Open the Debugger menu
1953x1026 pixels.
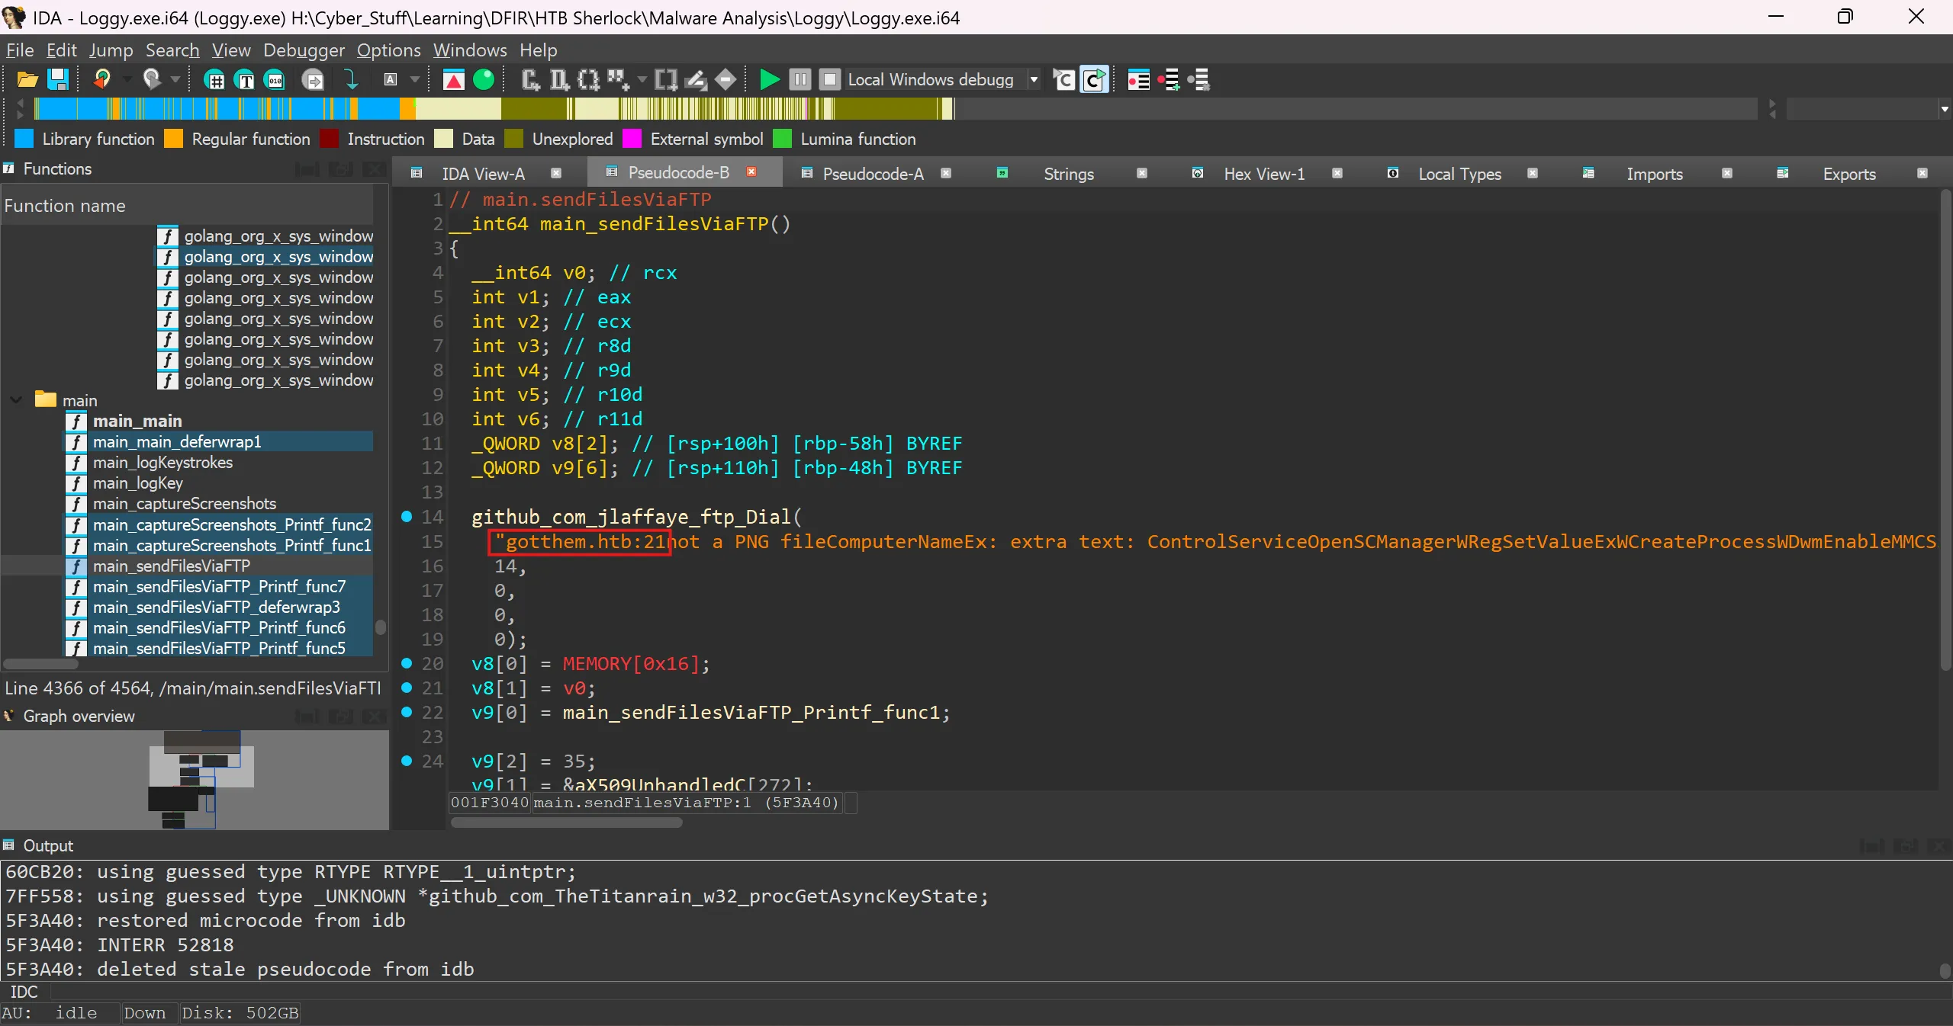(304, 50)
